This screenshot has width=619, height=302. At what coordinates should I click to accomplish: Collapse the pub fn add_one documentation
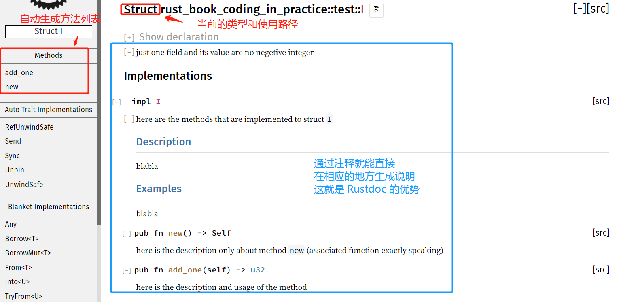[x=127, y=270]
